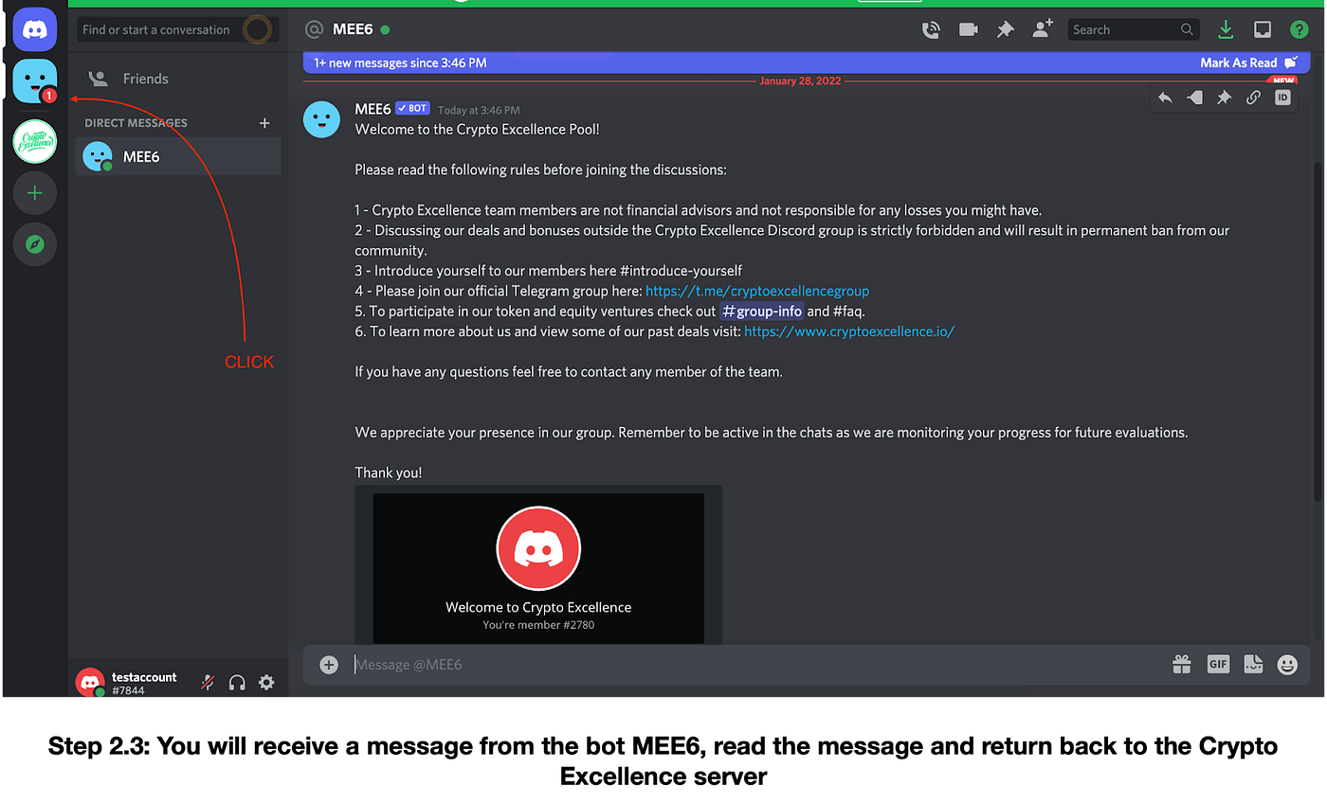This screenshot has width=1327, height=803.
Task: Open User Settings gear
Action: click(x=266, y=682)
